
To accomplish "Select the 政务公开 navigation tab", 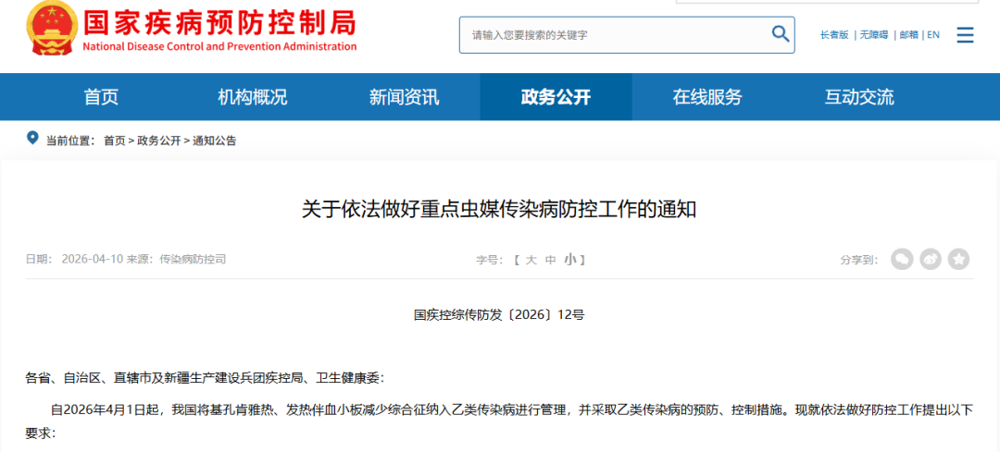I will 556,97.
